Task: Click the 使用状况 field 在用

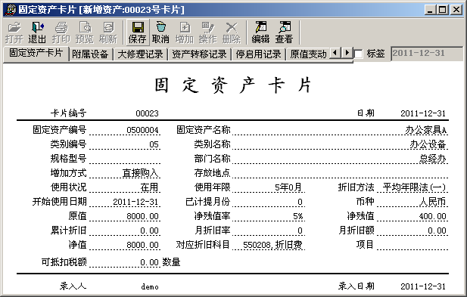Action: click(125, 187)
